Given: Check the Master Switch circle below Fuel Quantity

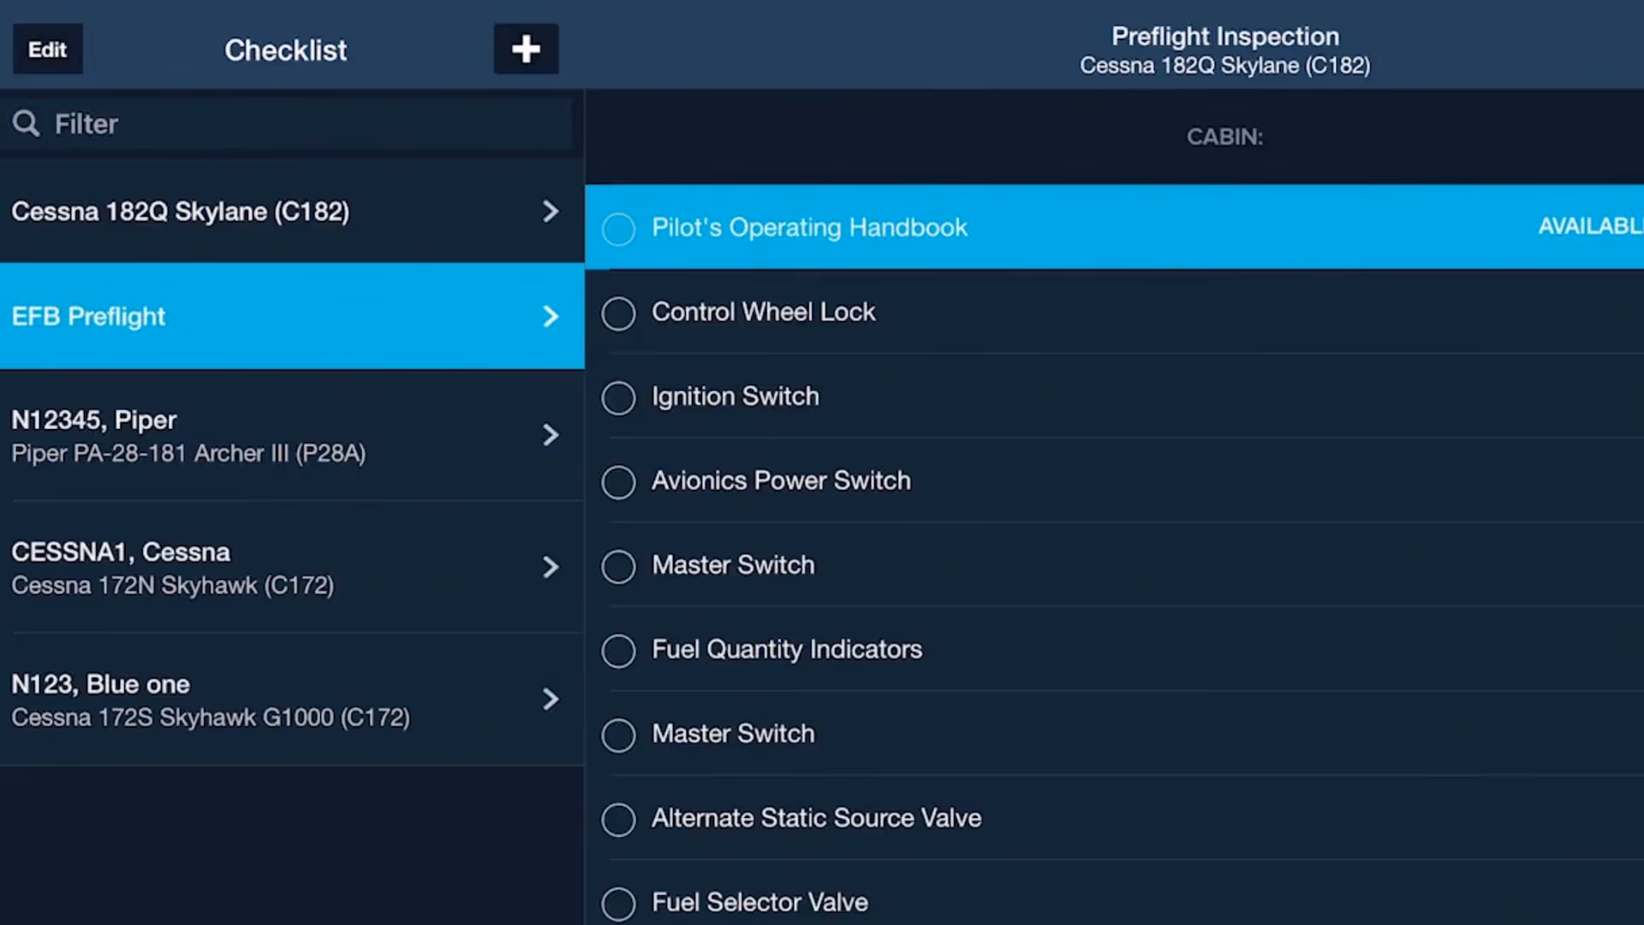Looking at the screenshot, I should point(618,735).
